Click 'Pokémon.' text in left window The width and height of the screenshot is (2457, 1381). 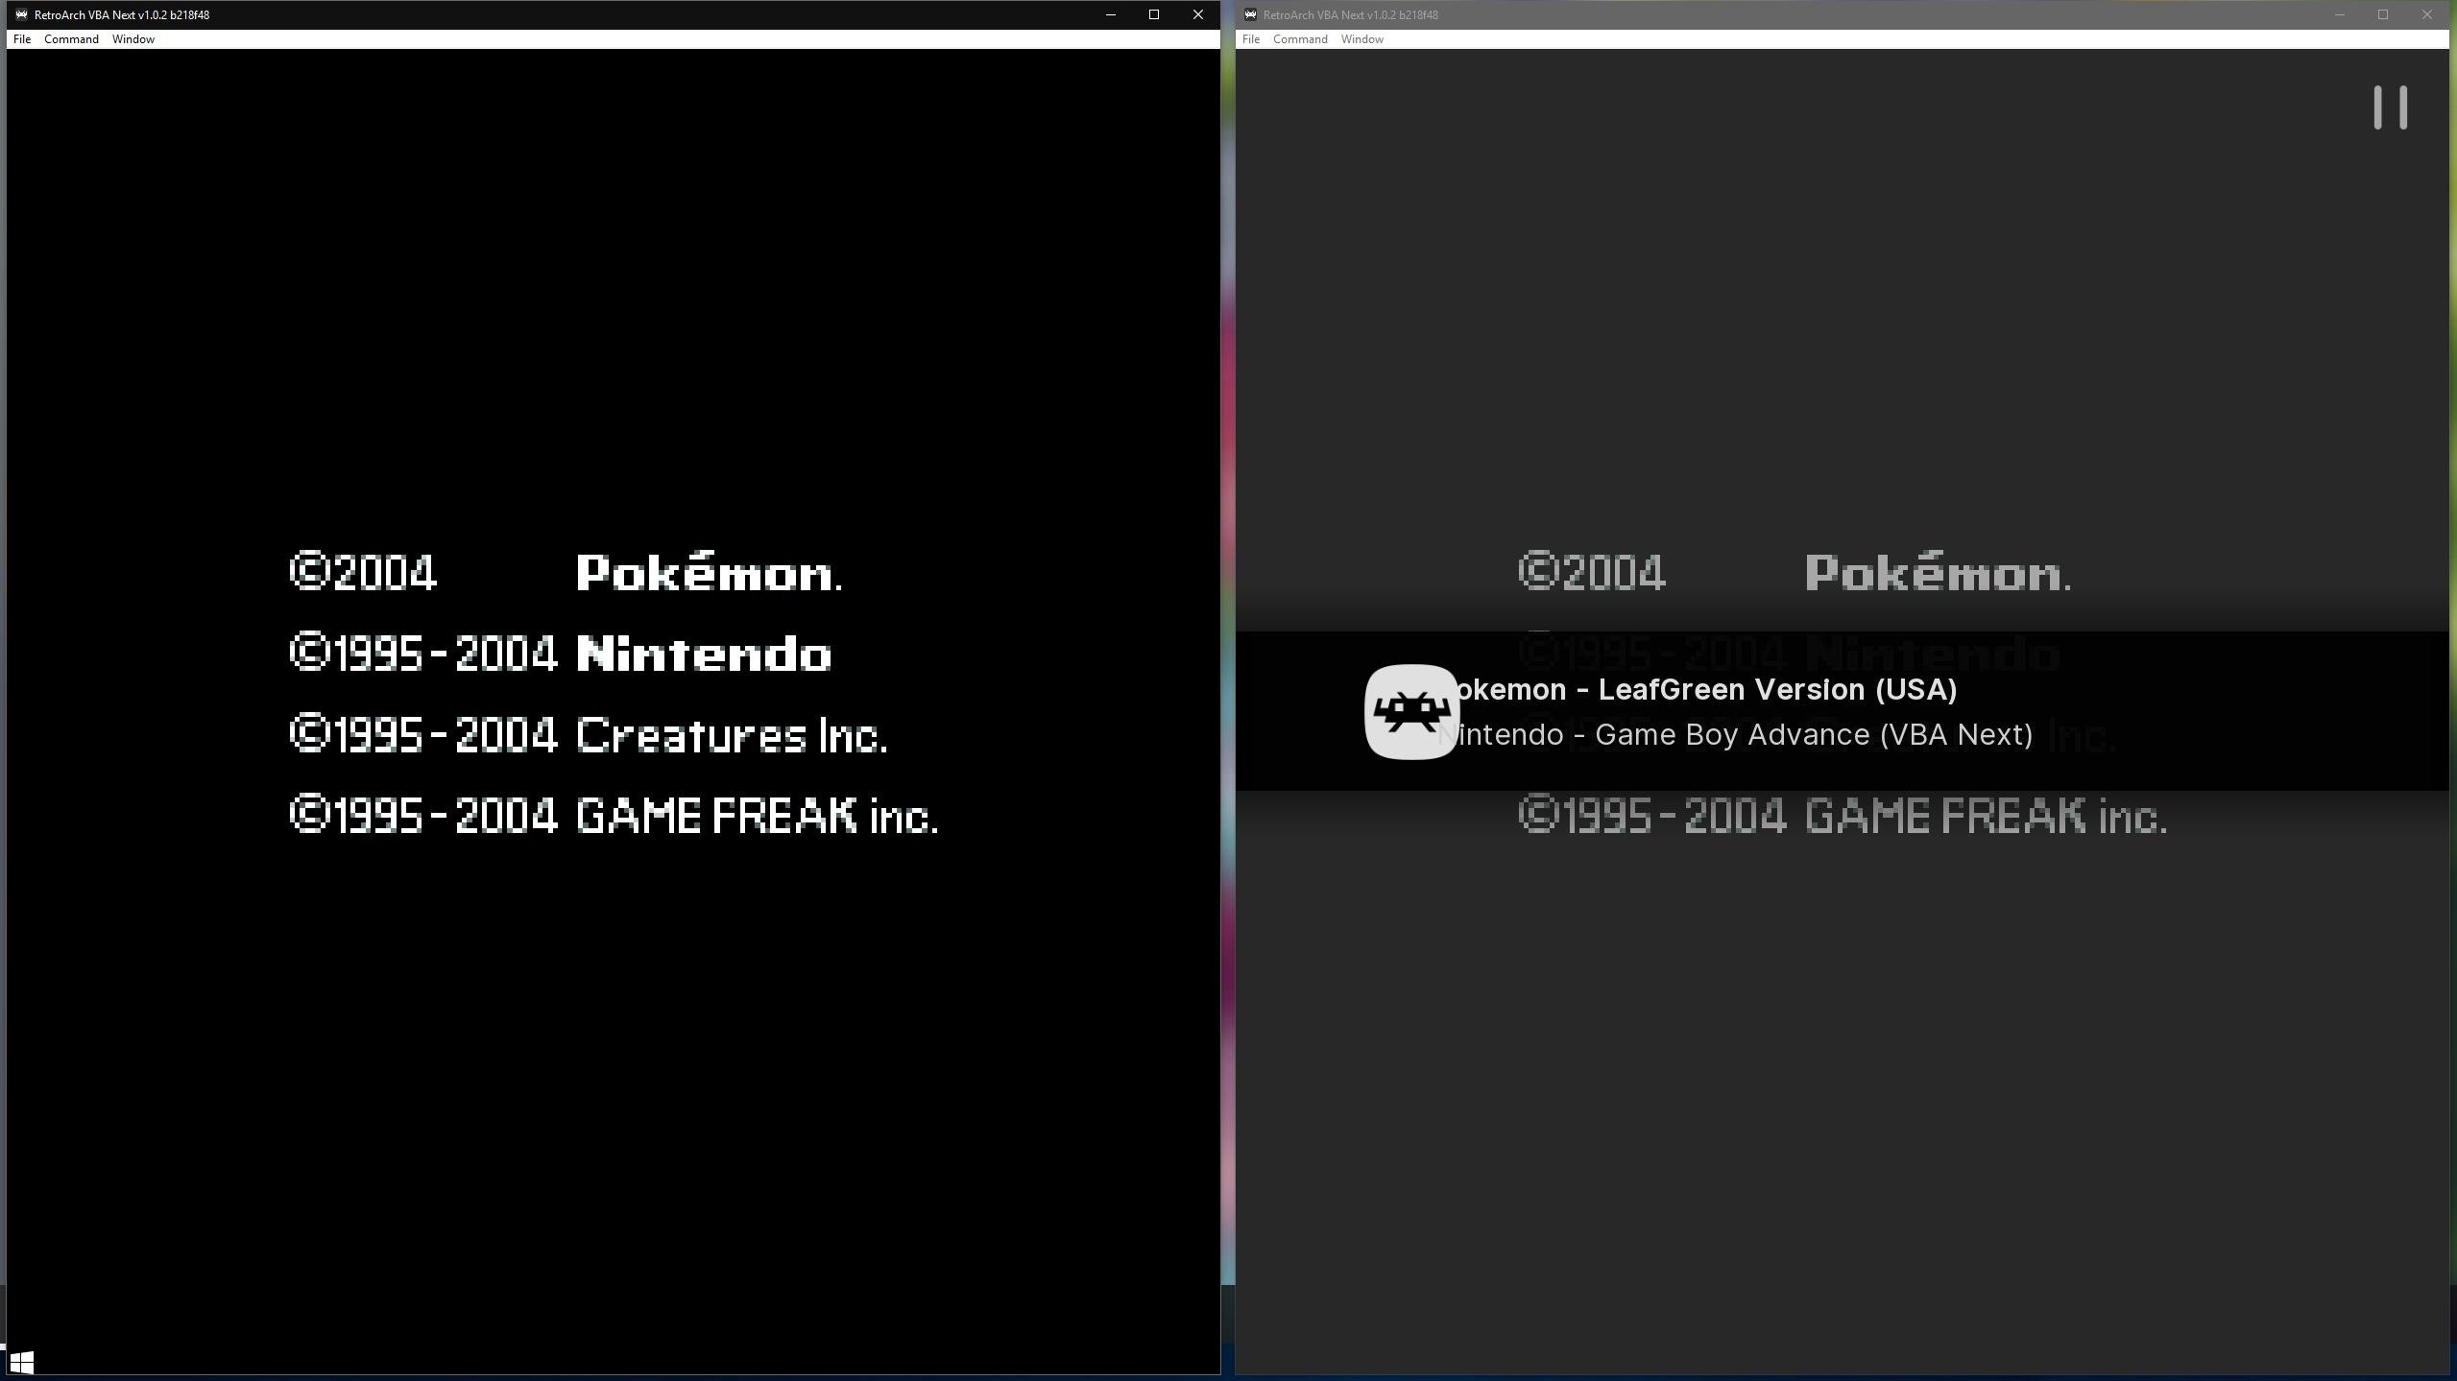pyautogui.click(x=710, y=571)
